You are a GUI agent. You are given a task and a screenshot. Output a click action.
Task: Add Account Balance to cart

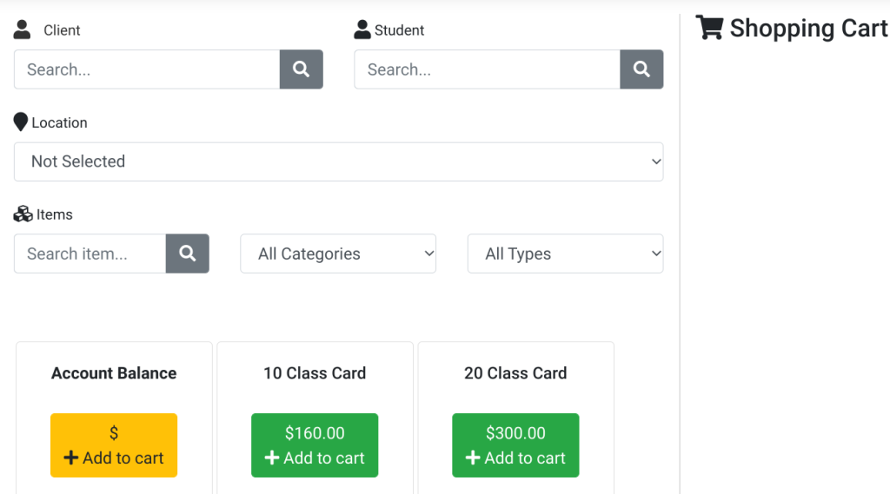click(x=114, y=445)
